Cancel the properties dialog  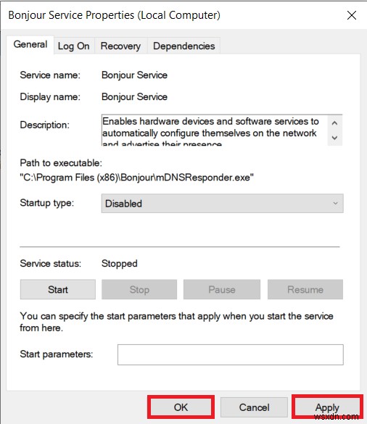tap(254, 407)
